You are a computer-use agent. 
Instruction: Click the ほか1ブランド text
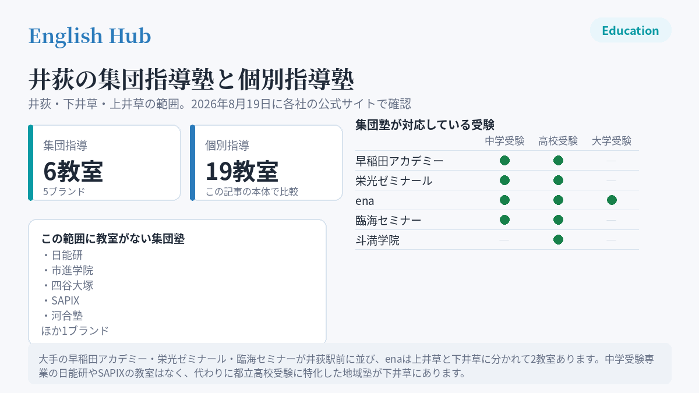[75, 331]
